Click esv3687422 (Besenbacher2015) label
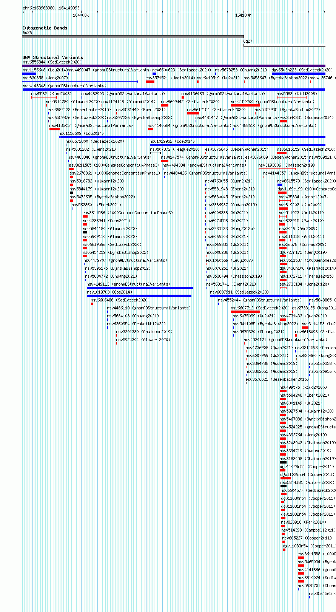 point(79,110)
